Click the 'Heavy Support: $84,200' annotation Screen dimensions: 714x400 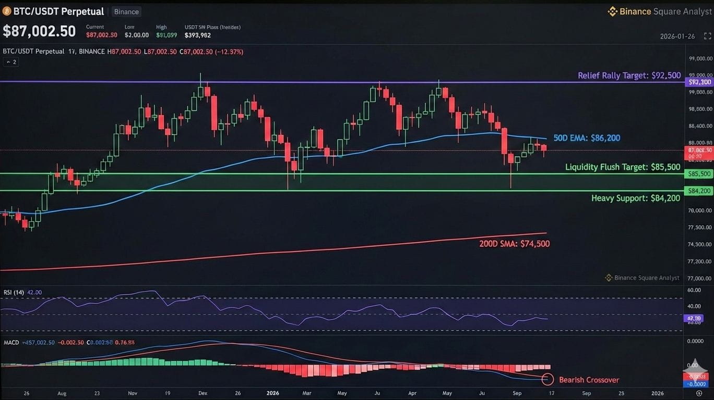click(636, 198)
